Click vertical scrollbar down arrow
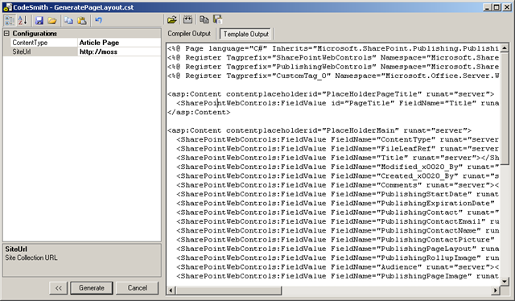Viewport: 515px width, 301px height. pos(505,282)
